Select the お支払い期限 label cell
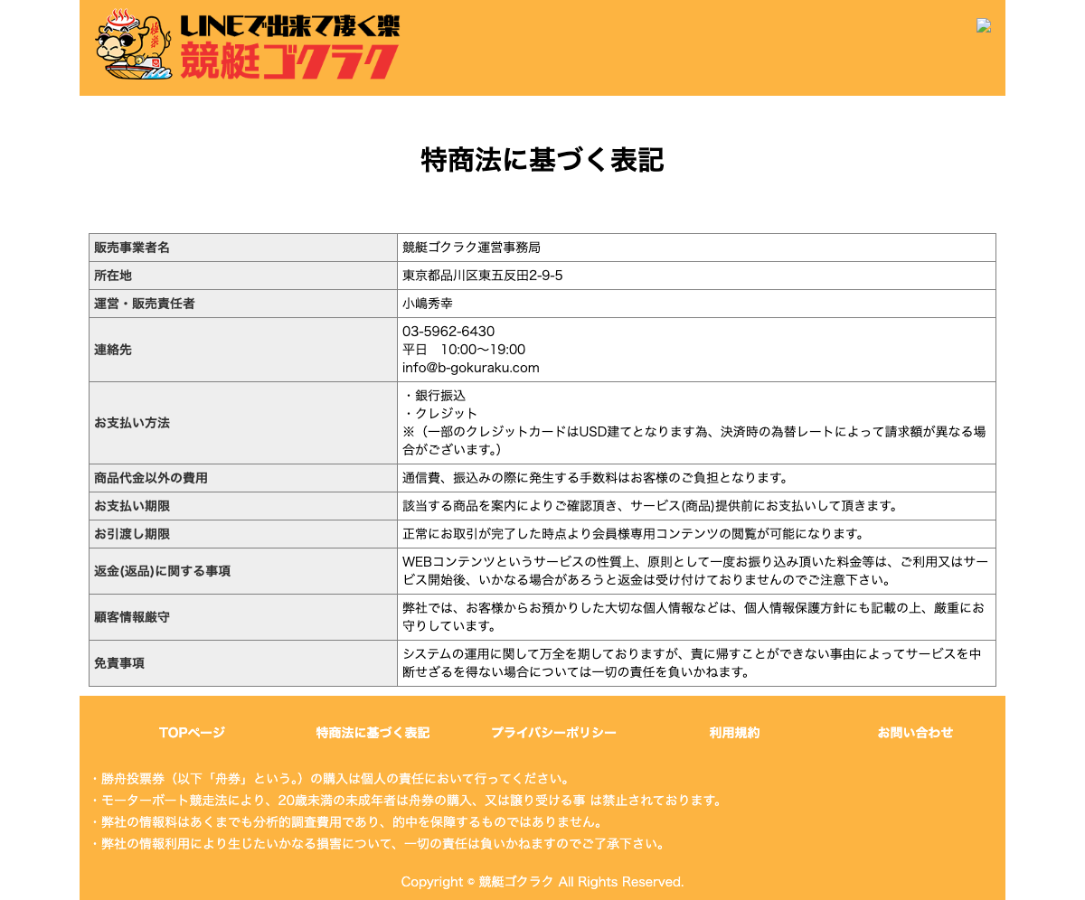Screen dimensions: 1085x900 point(243,506)
